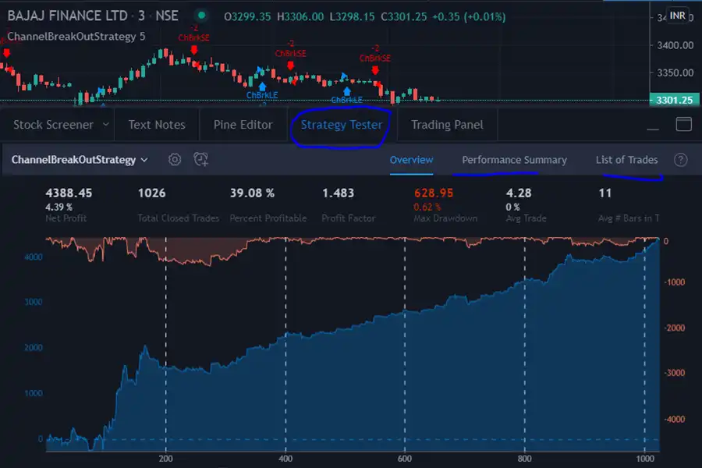Expand the Stock Screener dropdown chevron
Image resolution: width=702 pixels, height=468 pixels.
[x=105, y=125]
